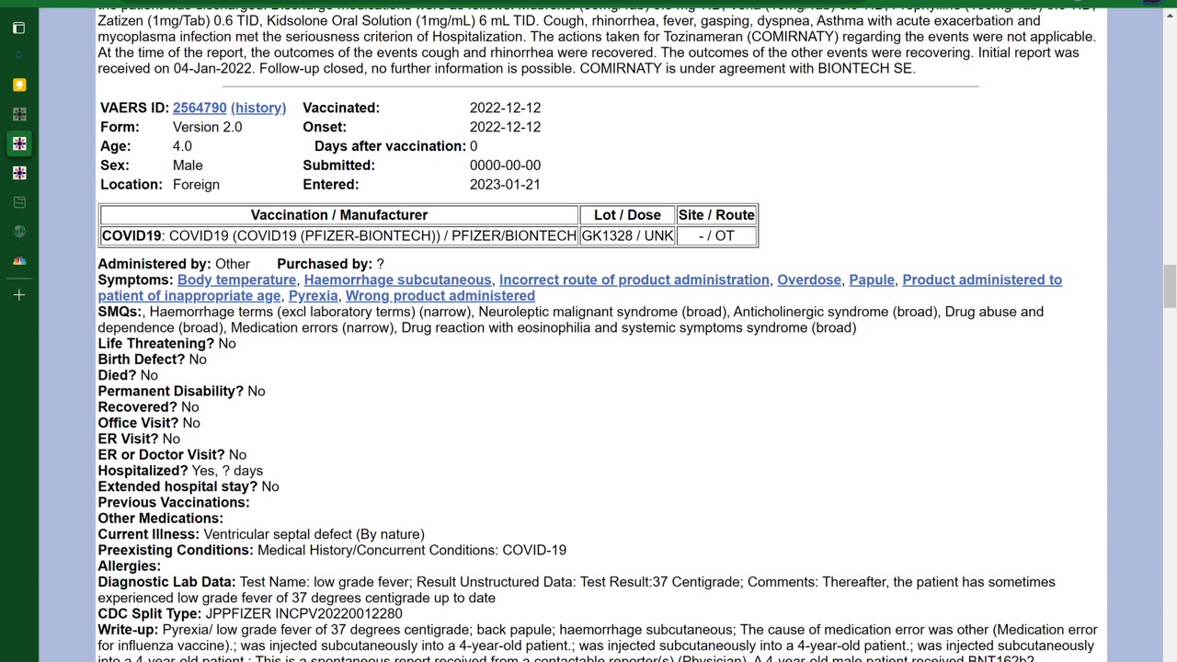Viewport: 1177px width, 662px height.
Task: Click the Site / Route table header
Action: tap(716, 215)
